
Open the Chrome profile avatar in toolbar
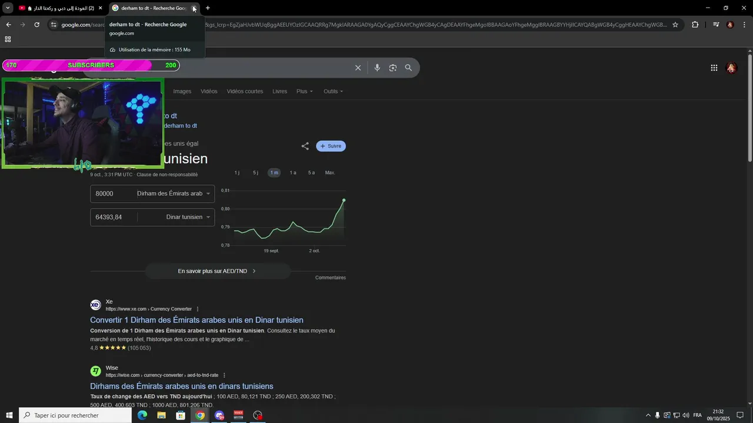coord(730,25)
